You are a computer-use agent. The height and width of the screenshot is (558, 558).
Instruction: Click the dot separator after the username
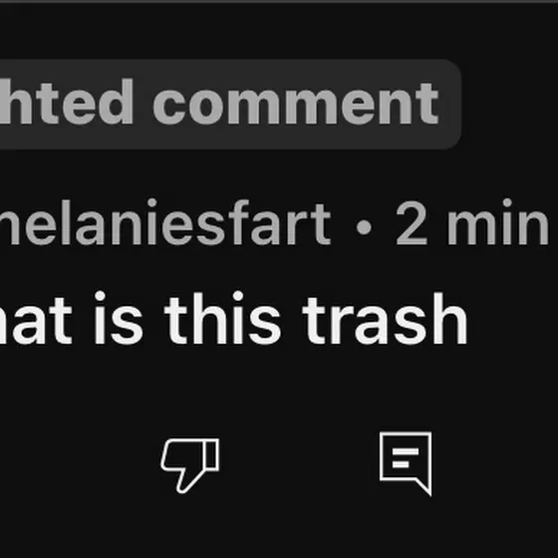click(x=364, y=227)
